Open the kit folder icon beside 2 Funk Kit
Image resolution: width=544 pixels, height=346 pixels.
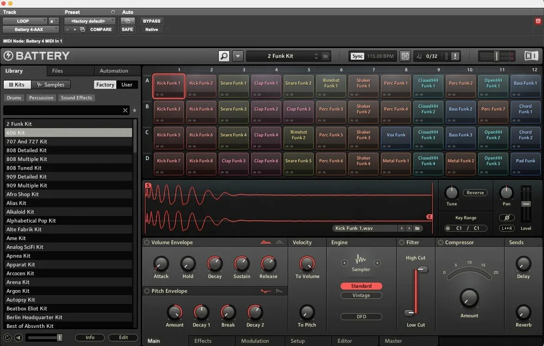(325, 56)
